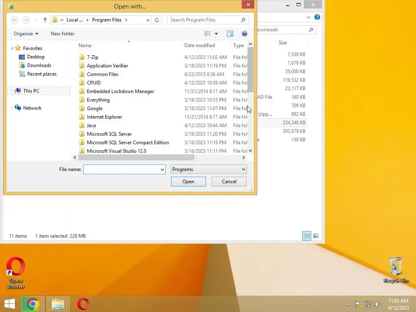This screenshot has width=416, height=312.
Task: Open File Explorer from the taskbar
Action: coord(58,304)
